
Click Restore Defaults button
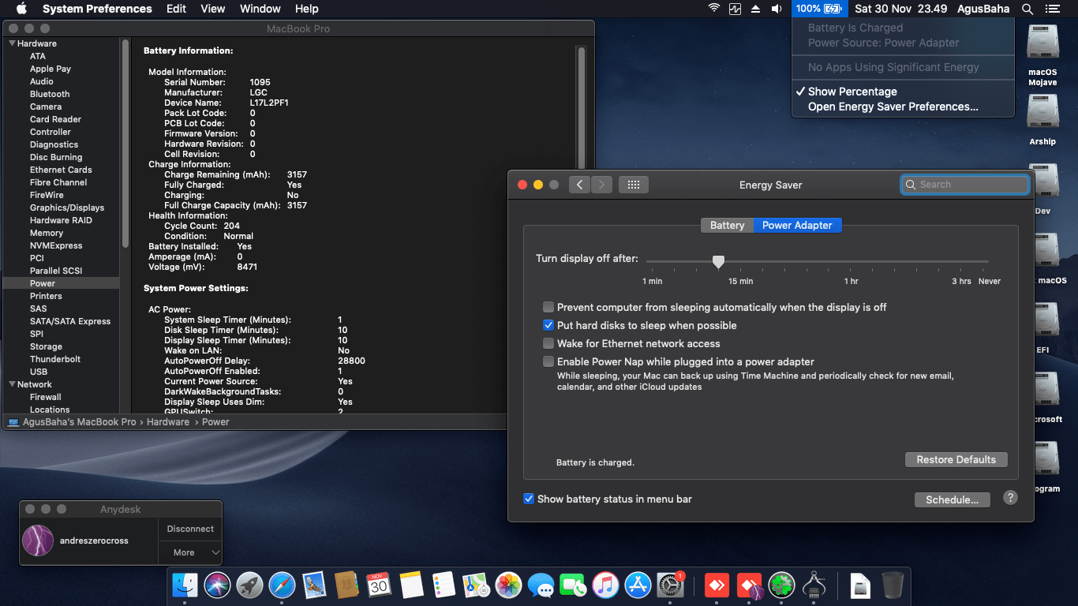956,459
